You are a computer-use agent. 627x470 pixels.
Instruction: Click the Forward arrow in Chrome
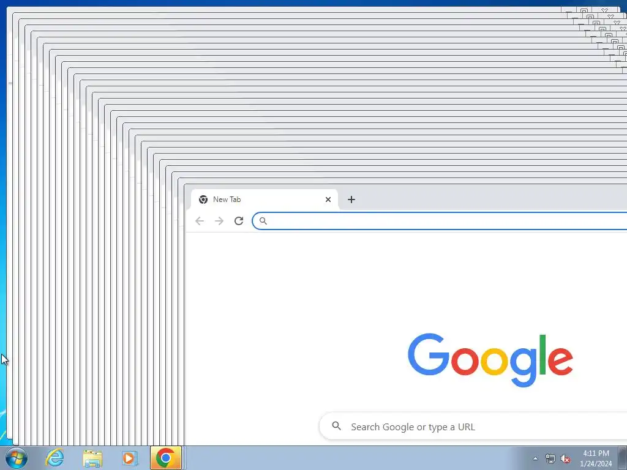pyautogui.click(x=219, y=221)
